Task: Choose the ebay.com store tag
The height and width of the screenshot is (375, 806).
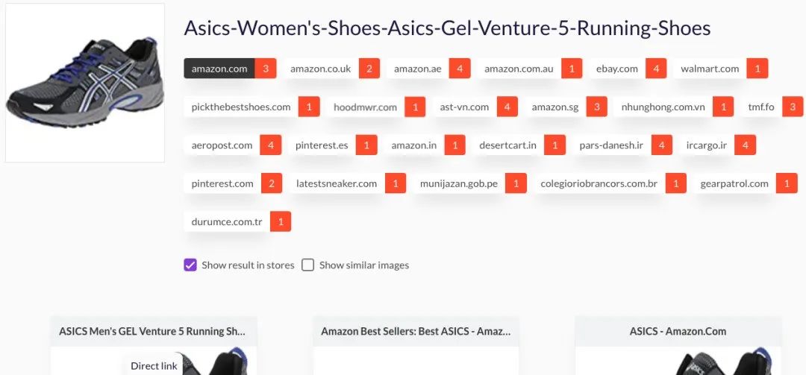Action: [x=616, y=69]
